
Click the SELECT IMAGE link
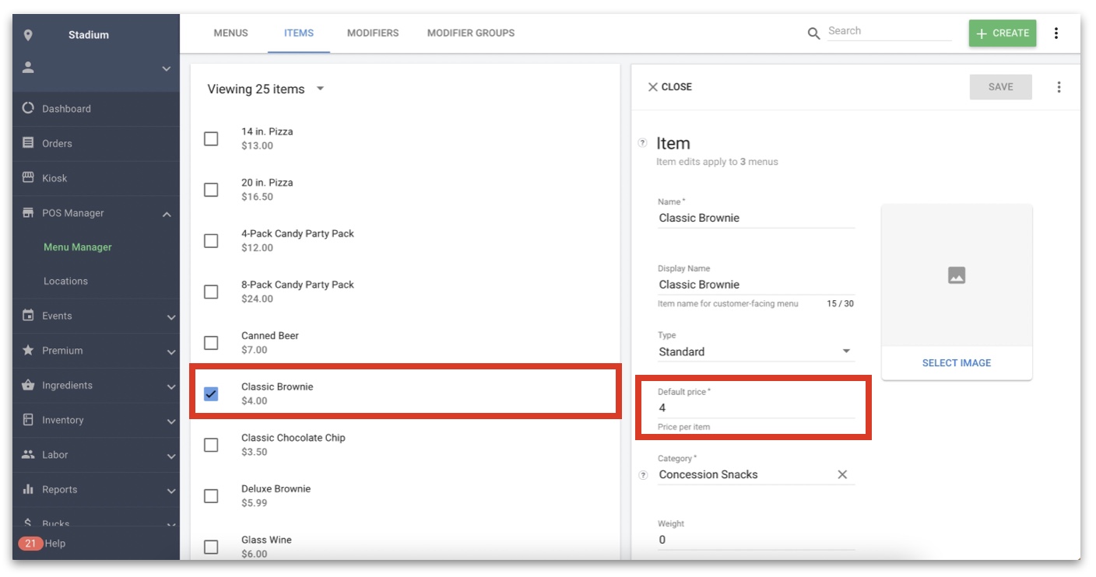[x=957, y=362]
